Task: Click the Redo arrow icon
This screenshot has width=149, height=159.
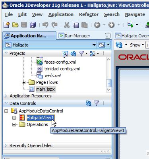Action: [54, 25]
